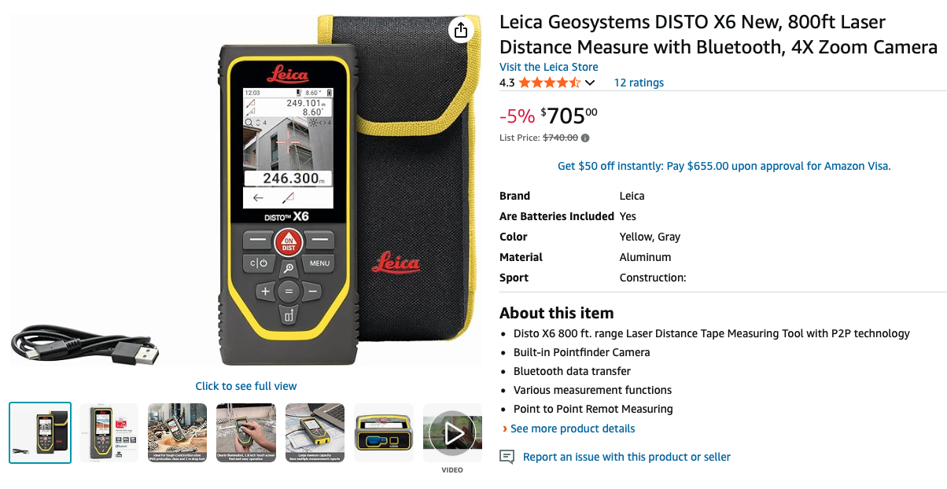Open the 12 ratings link
The width and height of the screenshot is (947, 489).
click(x=639, y=83)
